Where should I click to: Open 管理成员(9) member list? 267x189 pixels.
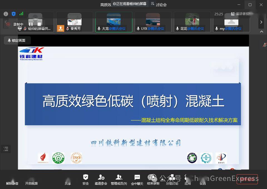click(x=119, y=180)
